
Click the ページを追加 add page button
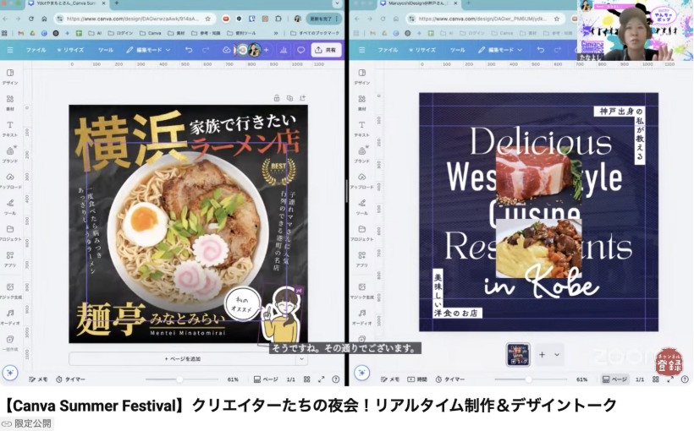[x=182, y=359]
